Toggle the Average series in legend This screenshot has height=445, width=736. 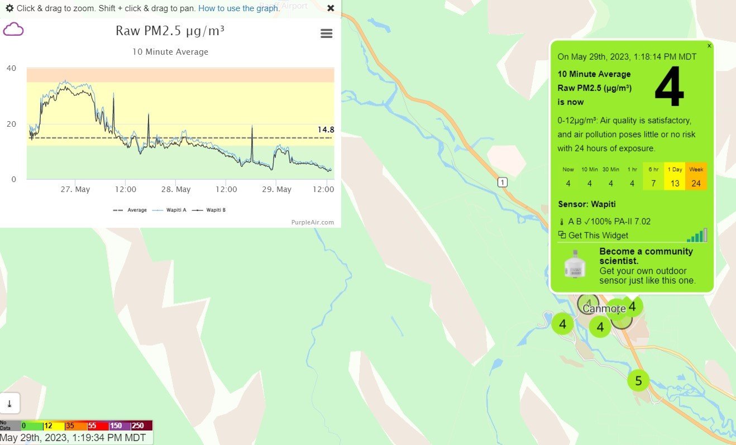pos(130,210)
